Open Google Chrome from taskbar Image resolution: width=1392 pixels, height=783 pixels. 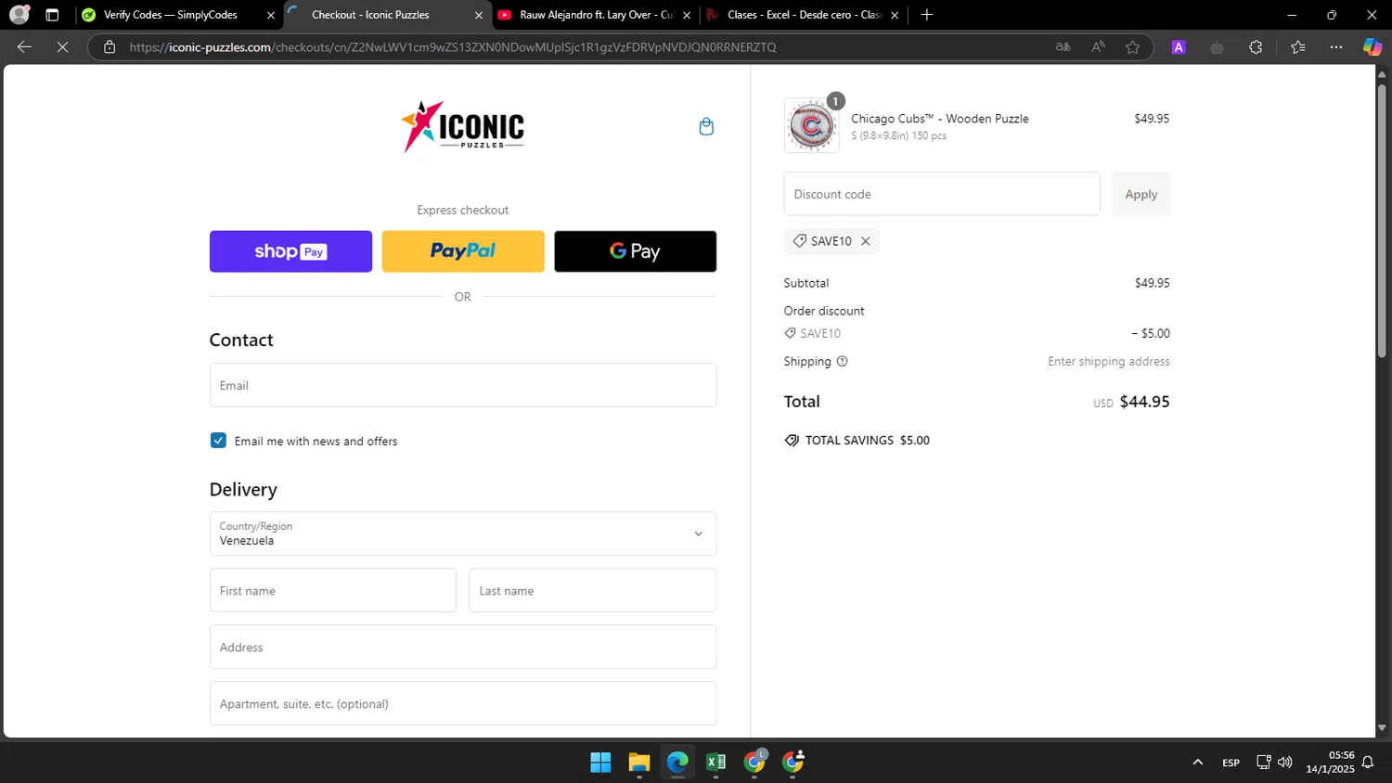pyautogui.click(x=754, y=763)
